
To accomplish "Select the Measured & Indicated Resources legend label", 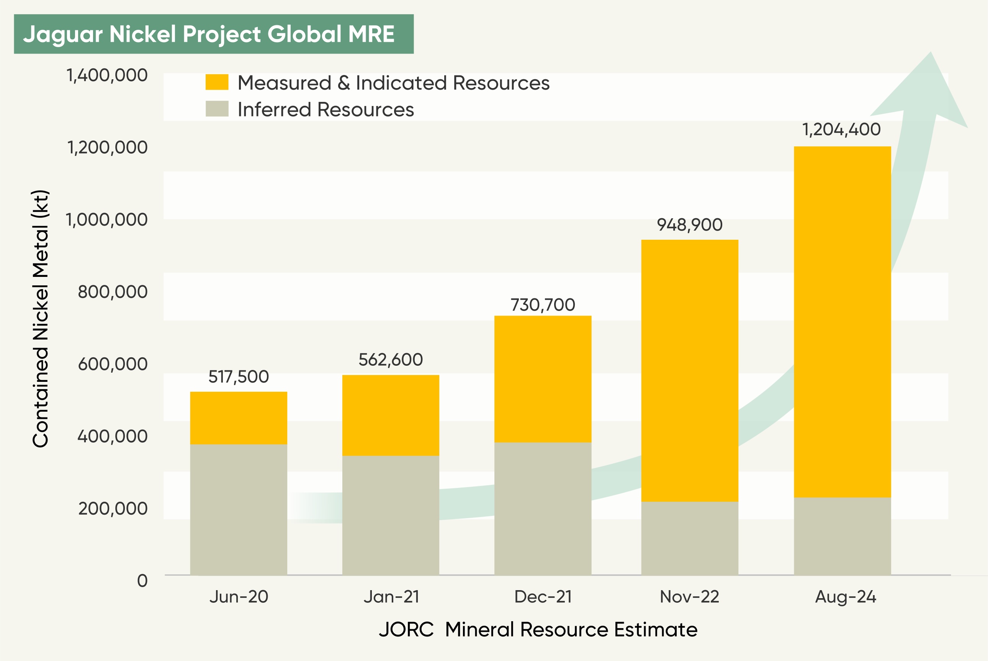I will coord(393,83).
